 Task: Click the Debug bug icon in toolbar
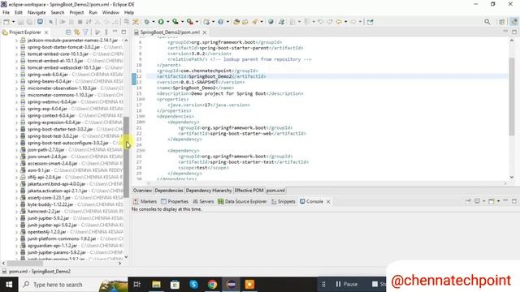(x=146, y=22)
